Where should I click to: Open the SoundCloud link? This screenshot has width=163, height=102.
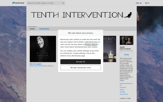[x=124, y=94]
